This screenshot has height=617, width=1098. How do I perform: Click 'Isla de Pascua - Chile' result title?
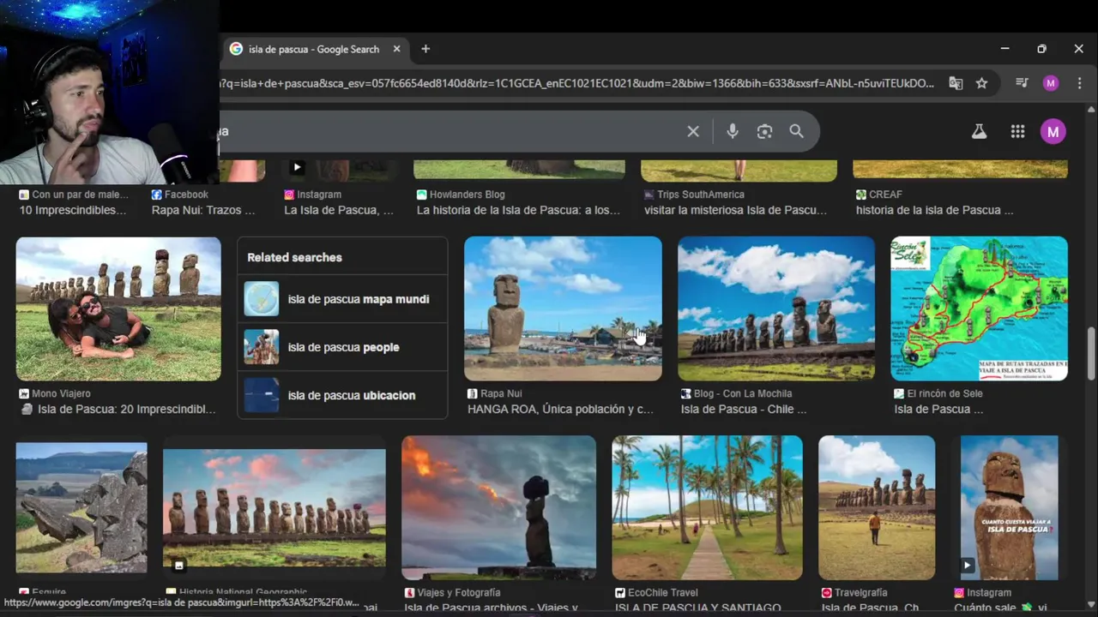744,409
